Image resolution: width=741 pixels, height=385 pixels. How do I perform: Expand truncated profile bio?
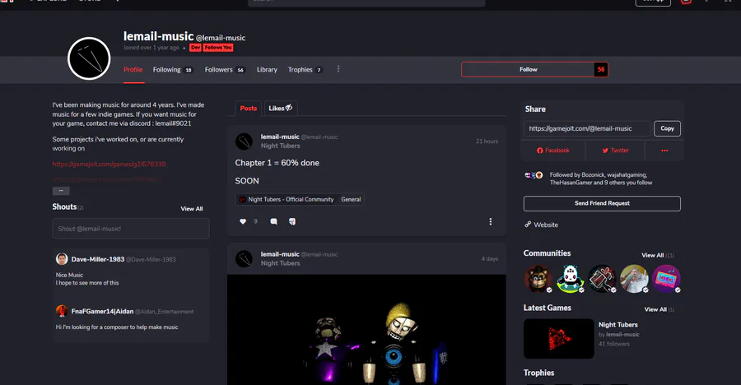pyautogui.click(x=61, y=191)
